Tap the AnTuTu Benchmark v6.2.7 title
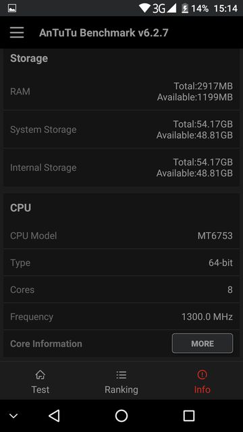The image size is (243, 432). tap(103, 32)
